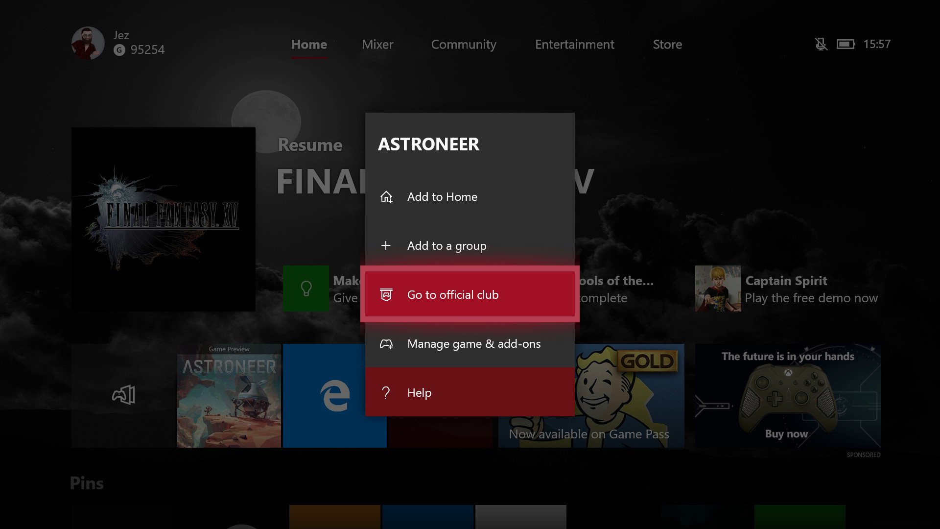
Task: Click the SPONSORED label
Action: tap(864, 455)
